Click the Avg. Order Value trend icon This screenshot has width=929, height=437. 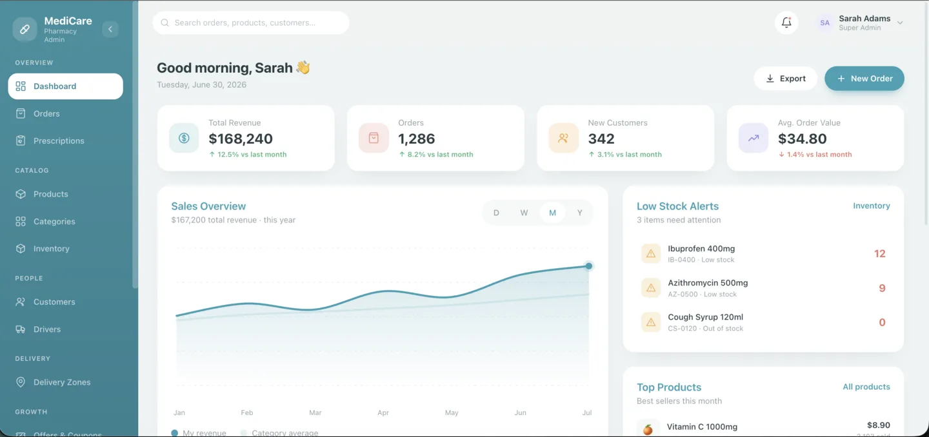[x=754, y=138]
